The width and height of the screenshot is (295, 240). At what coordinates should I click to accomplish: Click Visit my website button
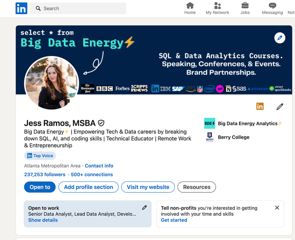click(148, 187)
